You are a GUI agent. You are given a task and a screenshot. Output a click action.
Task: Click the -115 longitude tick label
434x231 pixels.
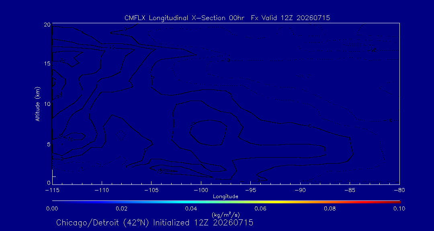point(52,190)
